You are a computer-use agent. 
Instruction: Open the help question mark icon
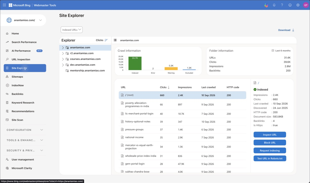pyautogui.click(x=282, y=5)
